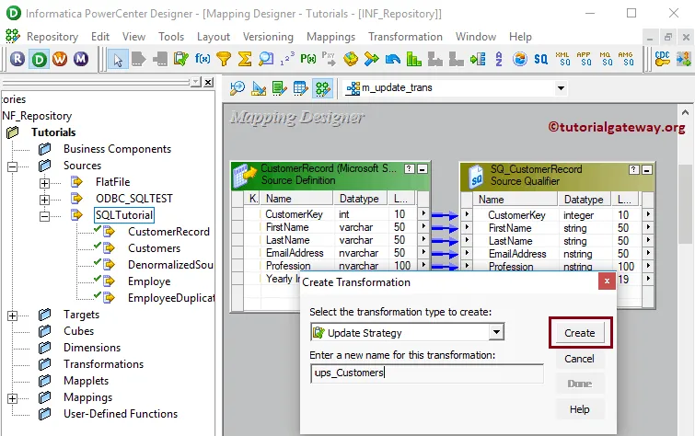
Task: Select the Mapplets folder
Action: [86, 381]
